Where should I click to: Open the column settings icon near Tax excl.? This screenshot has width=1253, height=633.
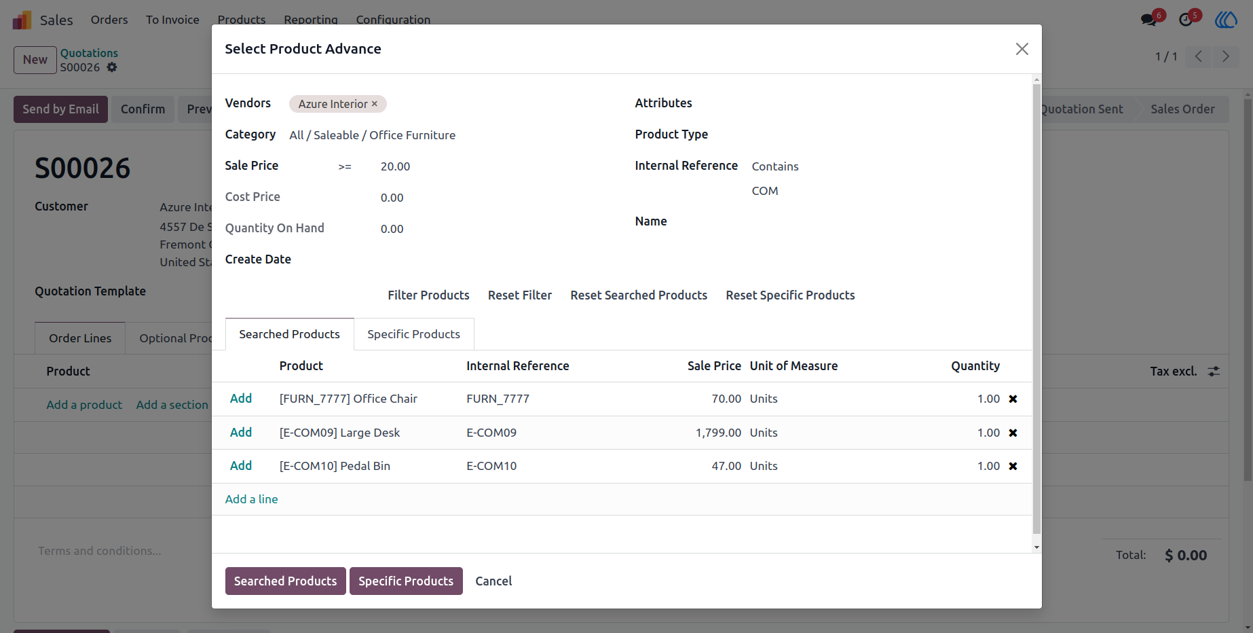click(x=1214, y=371)
